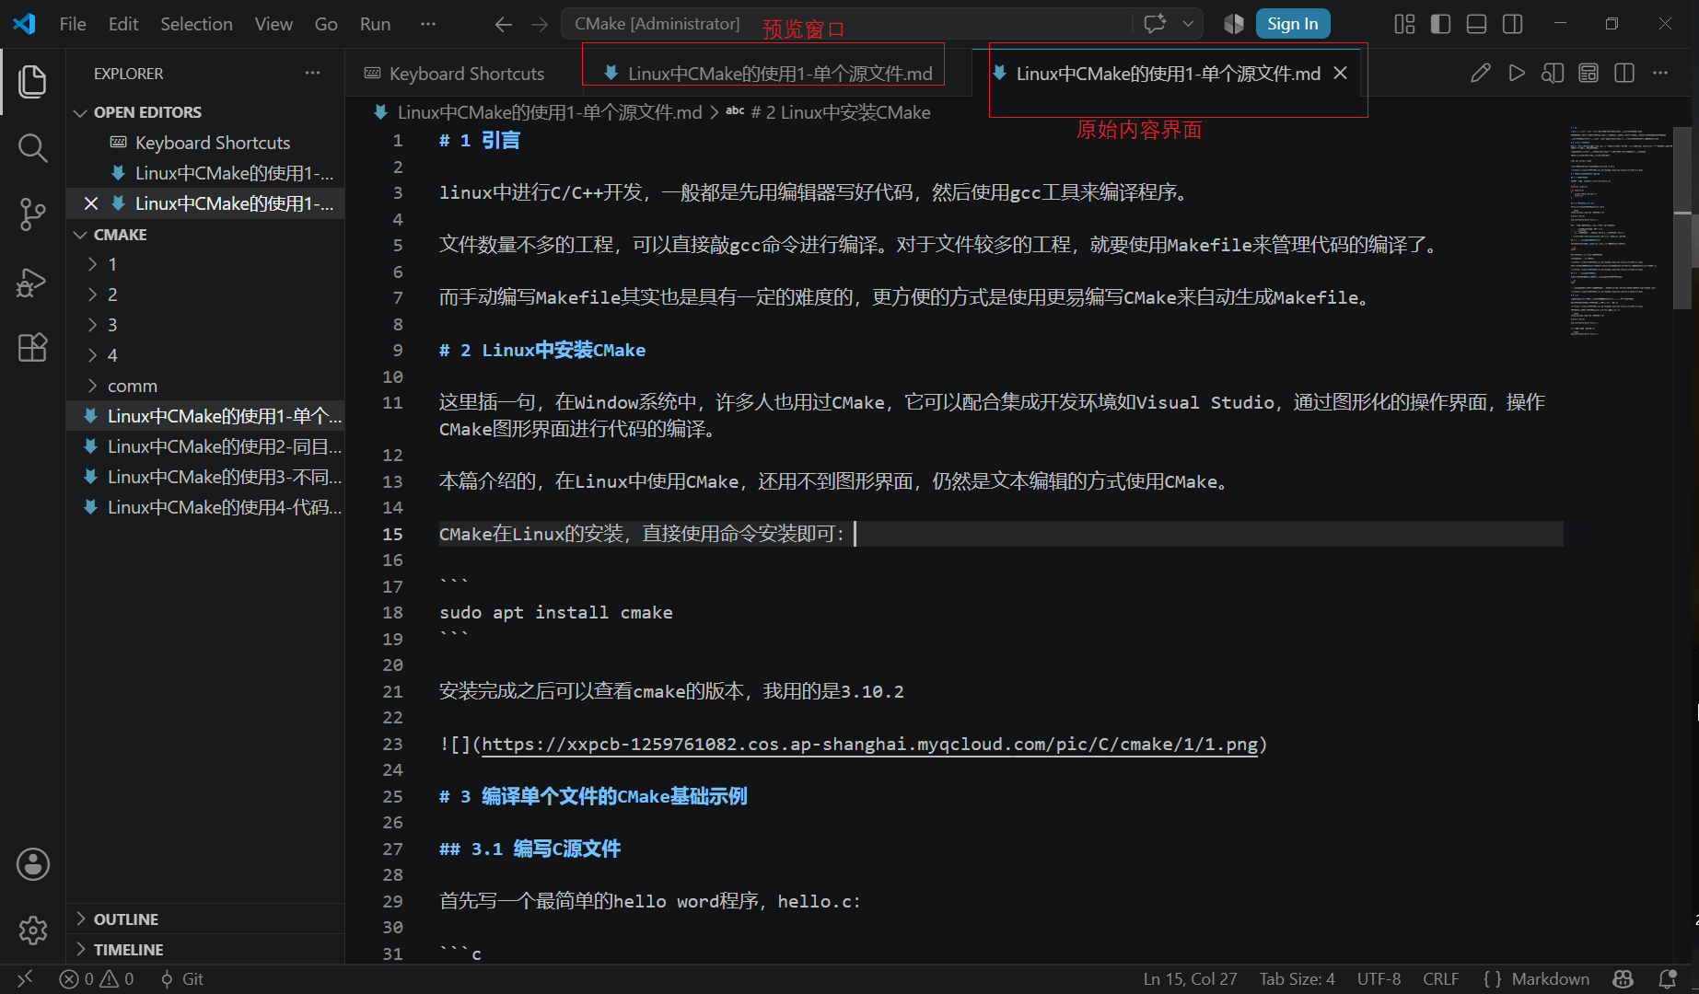Open the Selection menu
Screen dimensions: 1699x994
pyautogui.click(x=196, y=24)
